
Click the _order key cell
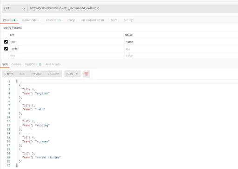pyautogui.click(x=66, y=49)
